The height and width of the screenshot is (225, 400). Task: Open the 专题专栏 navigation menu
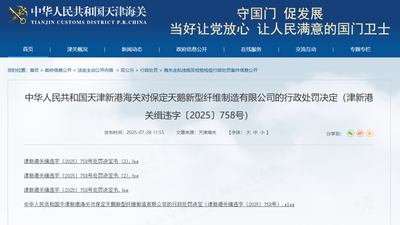click(x=360, y=49)
